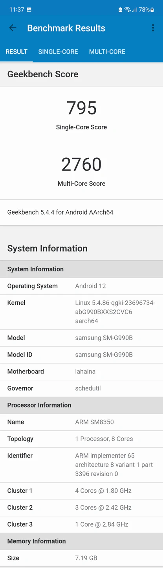Select the Kernel version row
This screenshot has width=163, height=568.
click(x=82, y=312)
